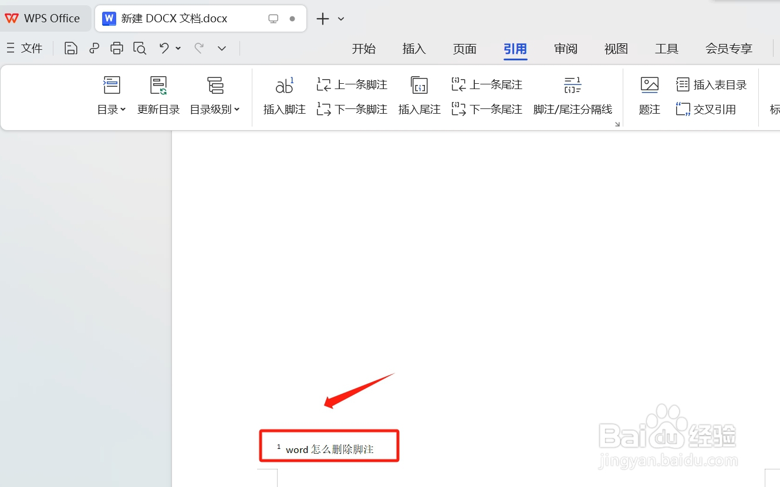Click the 目录 table of contents icon
The height and width of the screenshot is (487, 780).
coord(112,85)
